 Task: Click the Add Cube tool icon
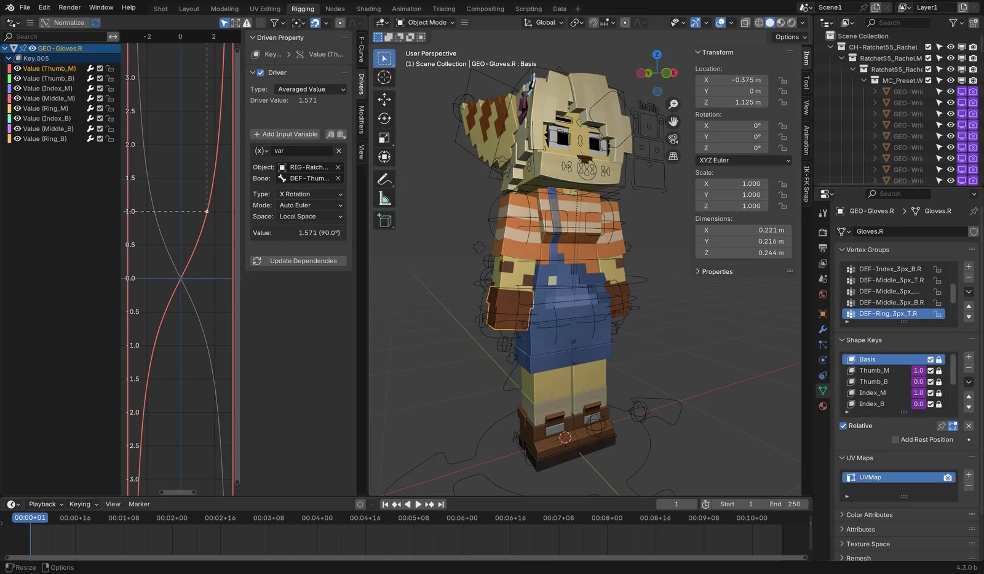(x=384, y=220)
